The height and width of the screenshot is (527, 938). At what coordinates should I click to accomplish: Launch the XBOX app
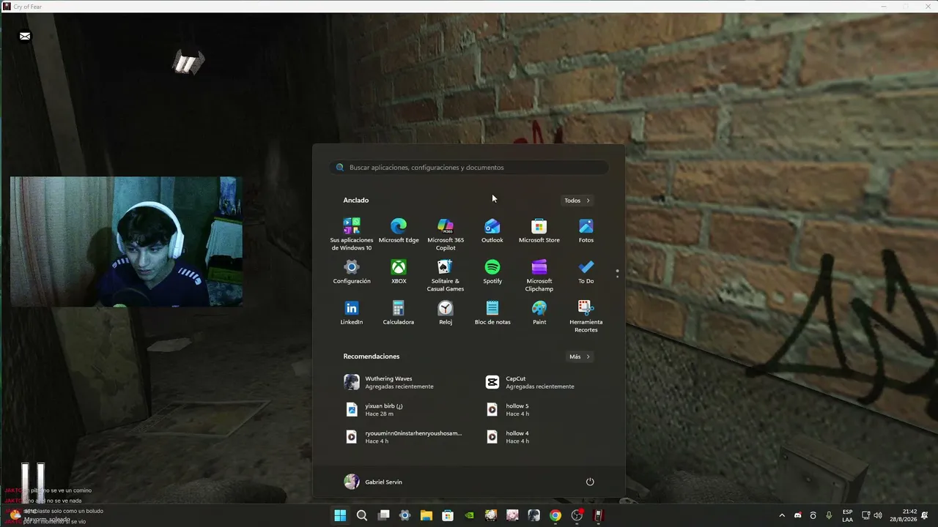click(399, 272)
